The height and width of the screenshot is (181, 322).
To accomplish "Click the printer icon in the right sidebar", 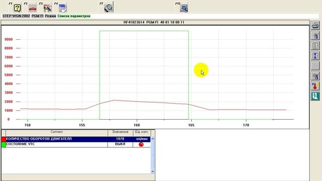I will (x=315, y=26).
